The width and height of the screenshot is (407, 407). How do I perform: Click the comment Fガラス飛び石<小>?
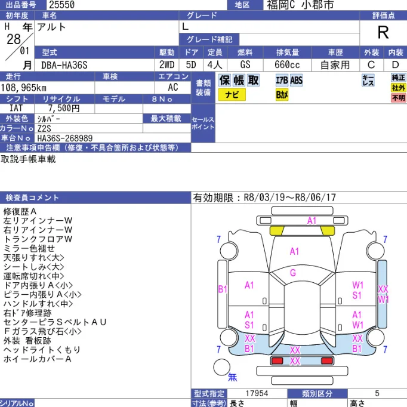[x=42, y=331]
